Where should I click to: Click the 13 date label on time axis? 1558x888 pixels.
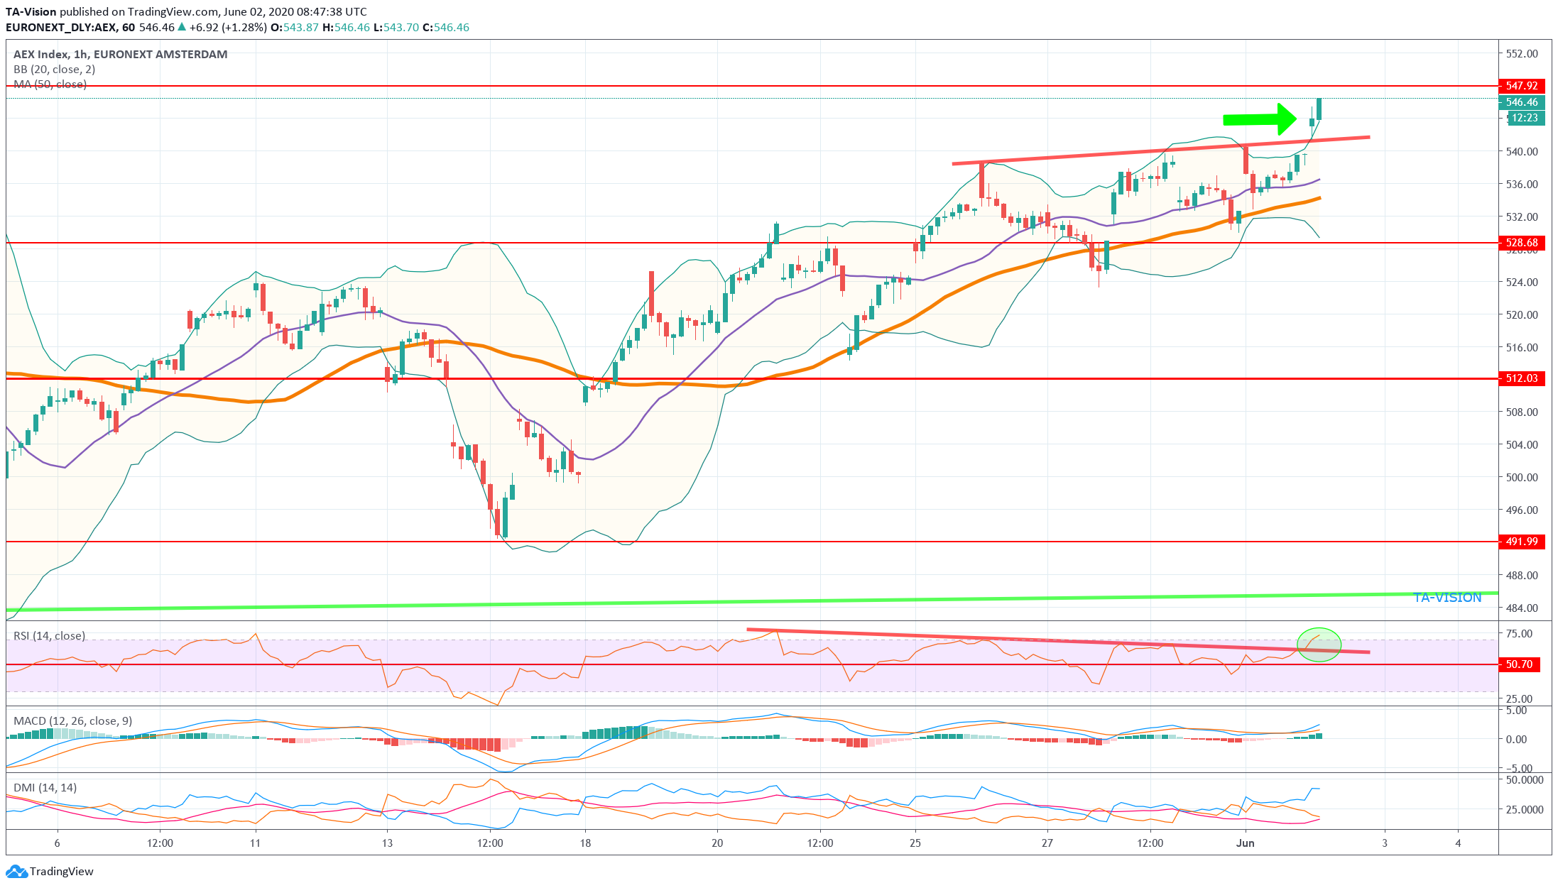387,843
